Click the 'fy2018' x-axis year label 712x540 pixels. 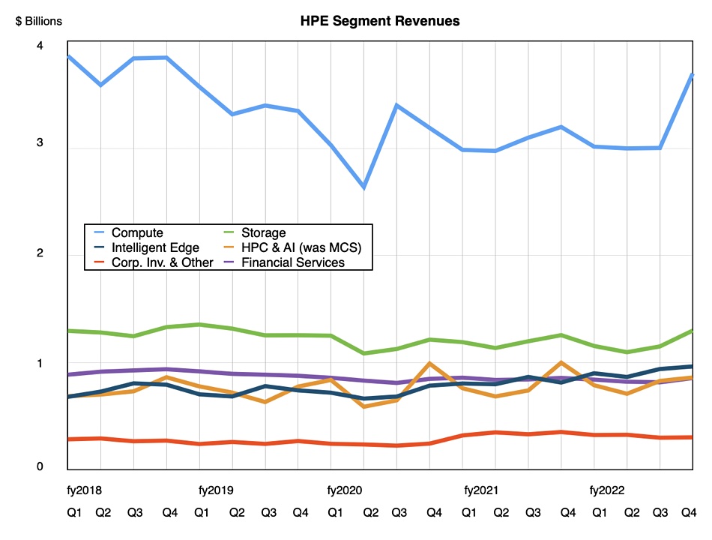pos(85,490)
